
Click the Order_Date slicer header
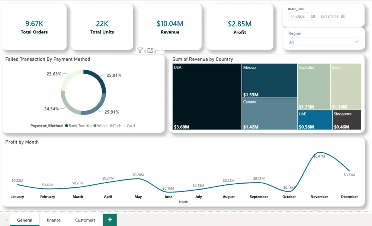[296, 9]
